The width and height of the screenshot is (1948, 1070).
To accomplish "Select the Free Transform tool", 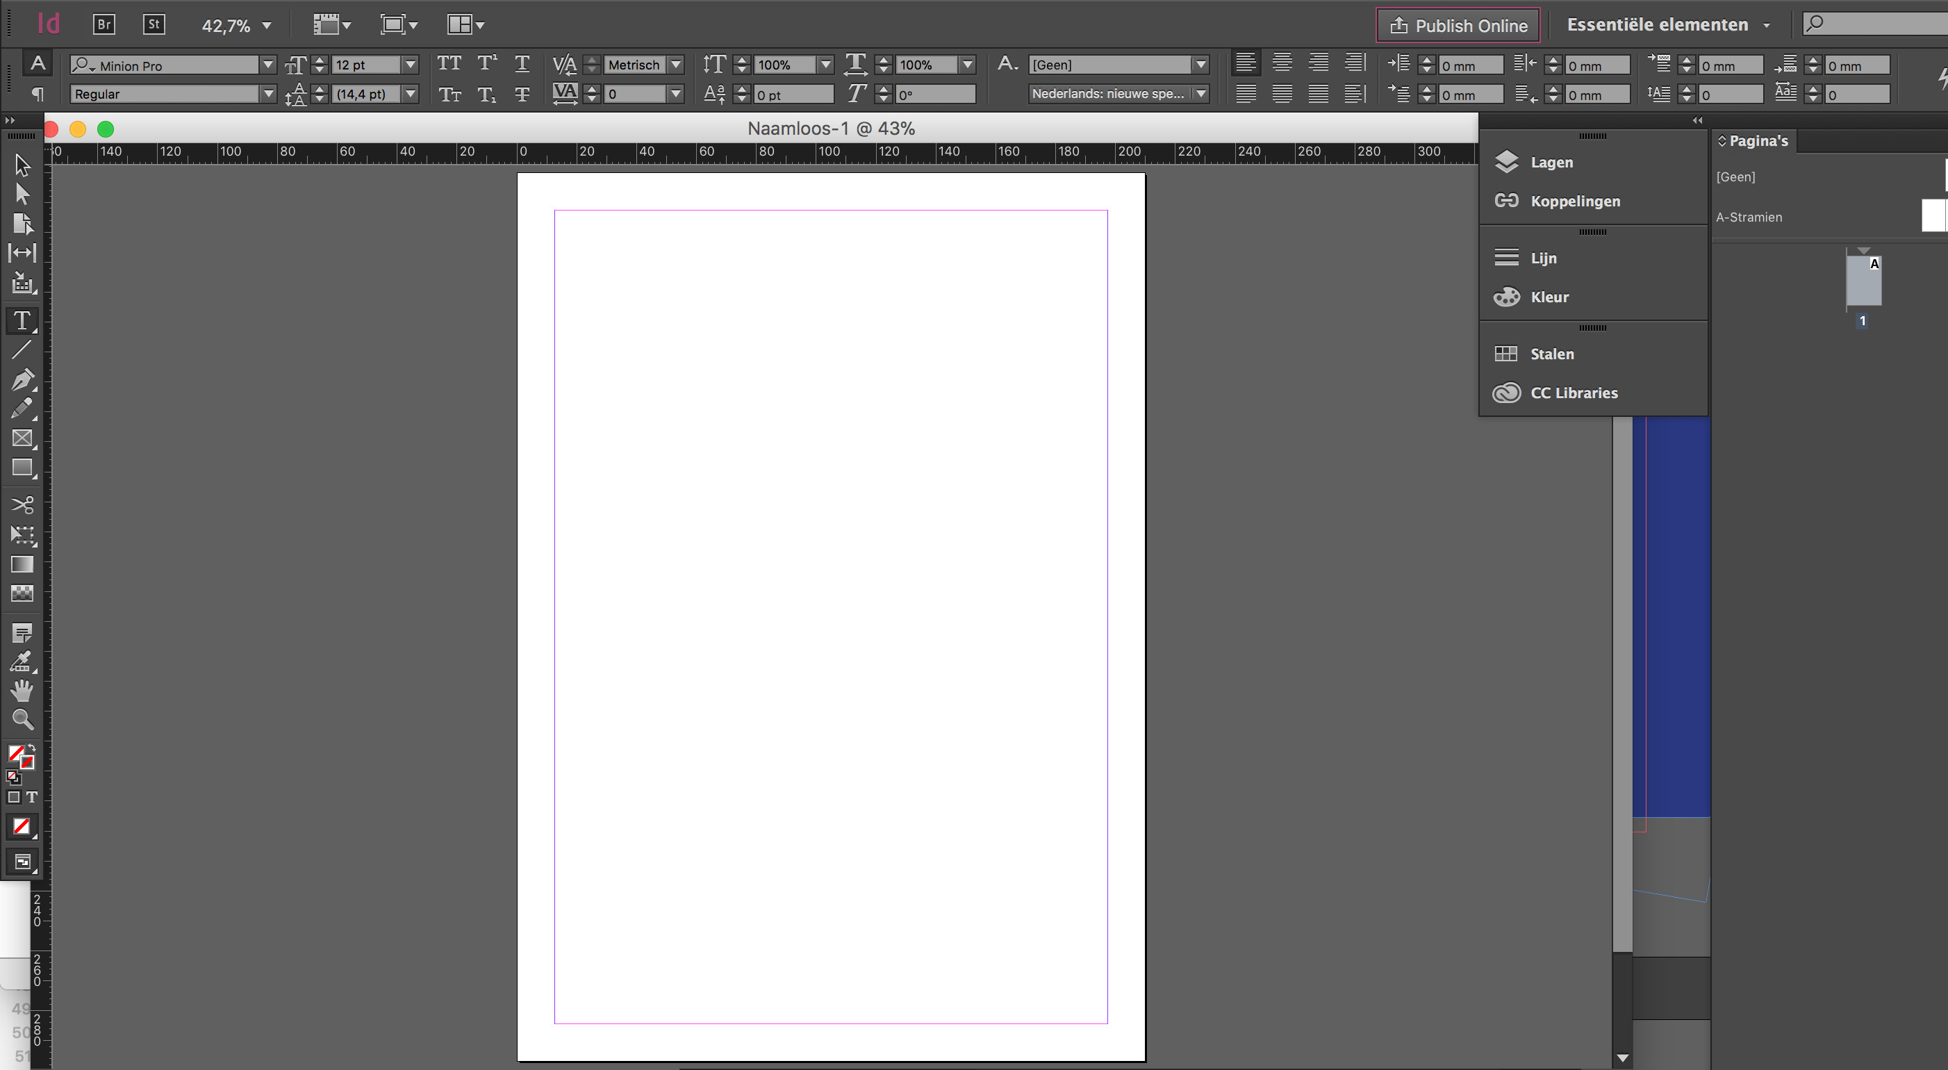I will 22,534.
